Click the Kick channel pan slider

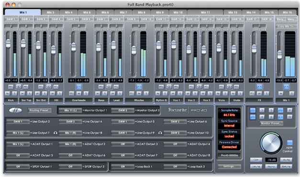11,26
